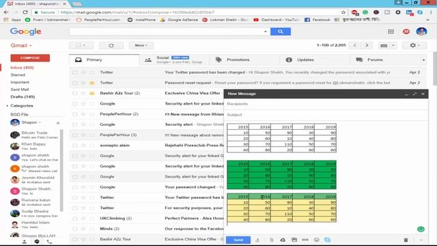Insert photo in the new message
437x246 pixels.
click(x=294, y=240)
